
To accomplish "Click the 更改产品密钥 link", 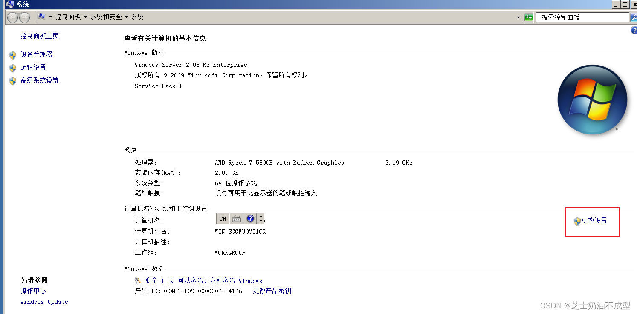I will point(272,291).
